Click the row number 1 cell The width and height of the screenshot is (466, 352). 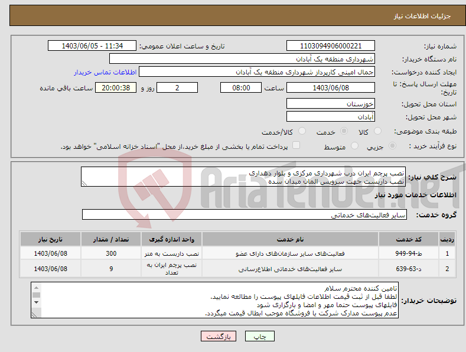(447, 253)
